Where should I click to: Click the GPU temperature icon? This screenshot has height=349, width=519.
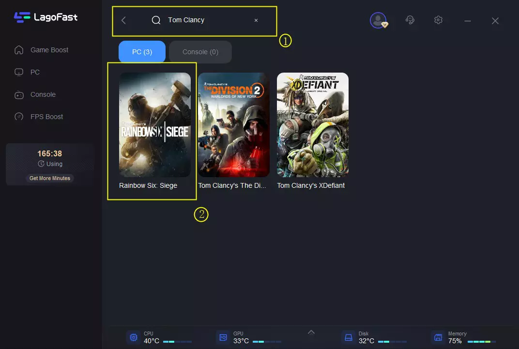point(224,337)
